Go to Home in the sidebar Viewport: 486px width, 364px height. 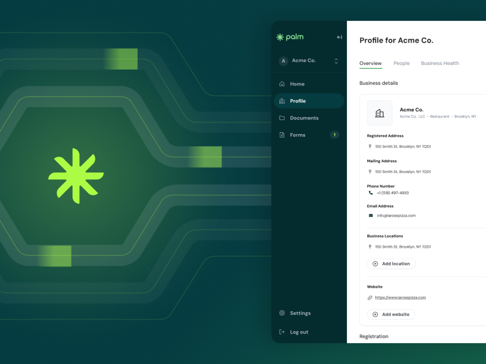point(309,84)
